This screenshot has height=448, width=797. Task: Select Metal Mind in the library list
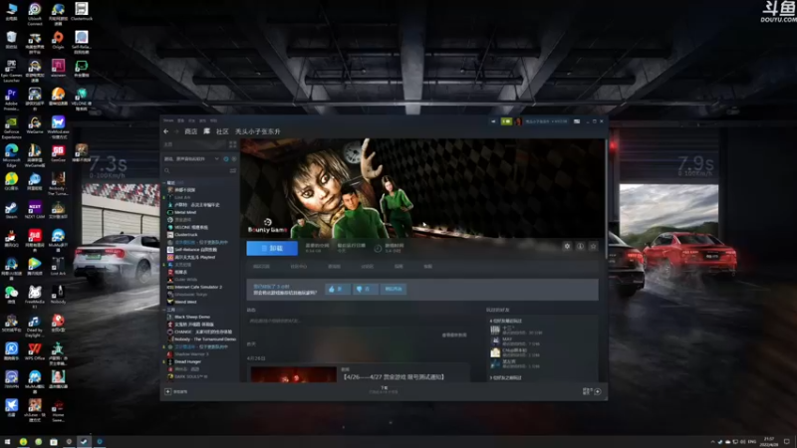tap(185, 212)
